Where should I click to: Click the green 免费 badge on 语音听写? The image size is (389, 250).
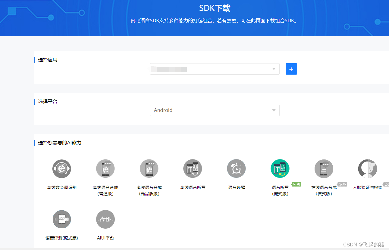pos(296,184)
